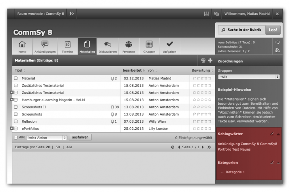
Task: Select the Materialien rubric tab
Action: click(x=87, y=46)
